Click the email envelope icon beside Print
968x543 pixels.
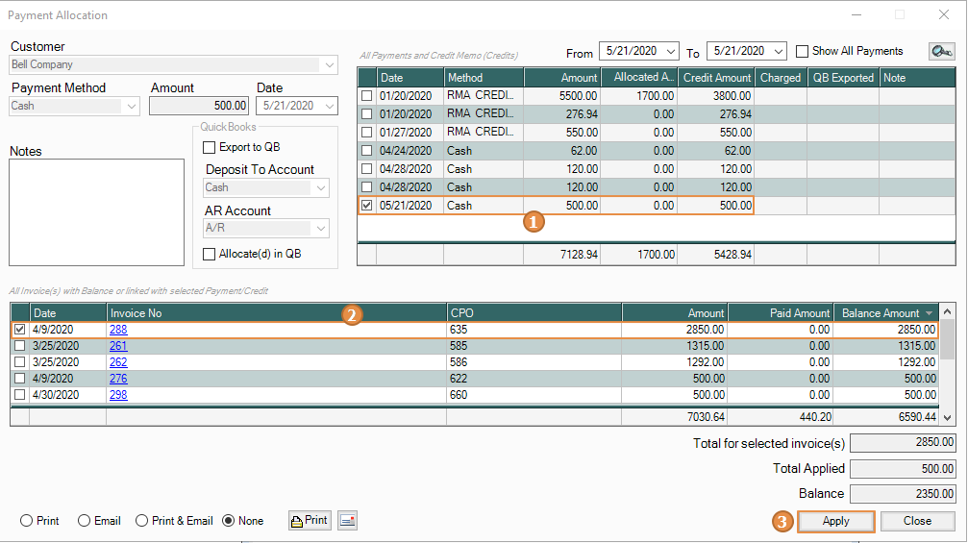pyautogui.click(x=347, y=520)
